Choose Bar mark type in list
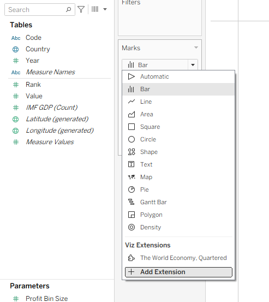Image resolution: width=269 pixels, height=302 pixels. click(178, 89)
